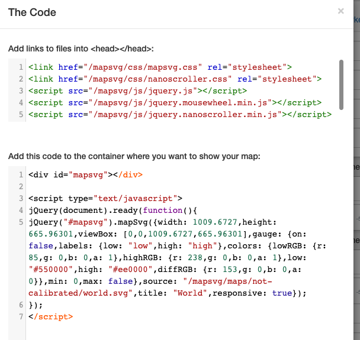Click 'Add links to files' instruction text
The height and width of the screenshot is (340, 360).
pyautogui.click(x=81, y=48)
